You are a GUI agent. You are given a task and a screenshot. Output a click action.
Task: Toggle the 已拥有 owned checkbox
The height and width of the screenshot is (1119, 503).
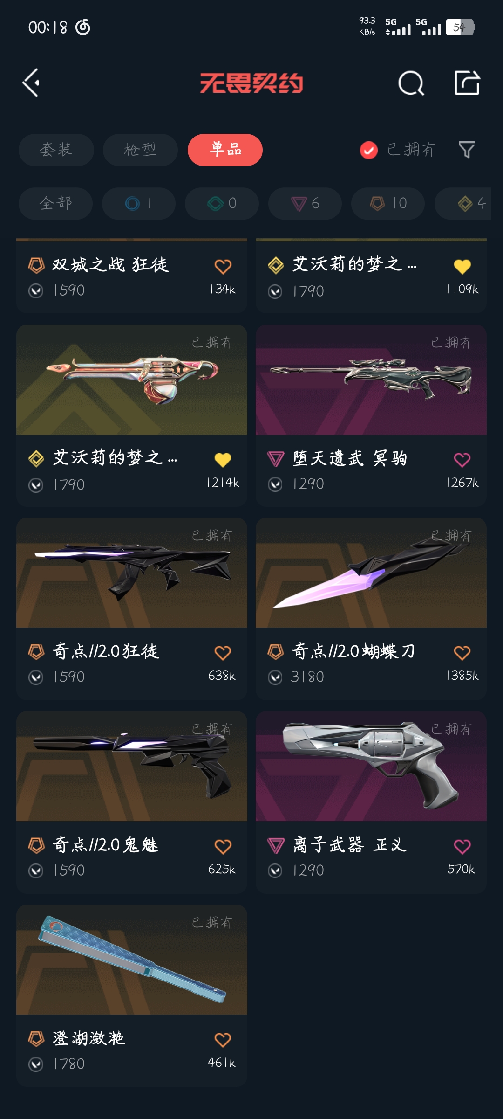pyautogui.click(x=369, y=150)
